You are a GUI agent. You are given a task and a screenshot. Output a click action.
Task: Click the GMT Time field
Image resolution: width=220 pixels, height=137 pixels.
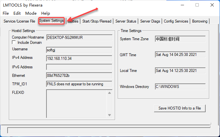tap(180, 55)
